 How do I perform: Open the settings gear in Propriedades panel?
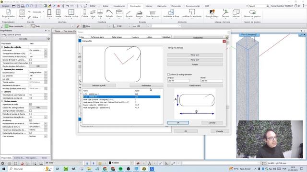[48, 39]
